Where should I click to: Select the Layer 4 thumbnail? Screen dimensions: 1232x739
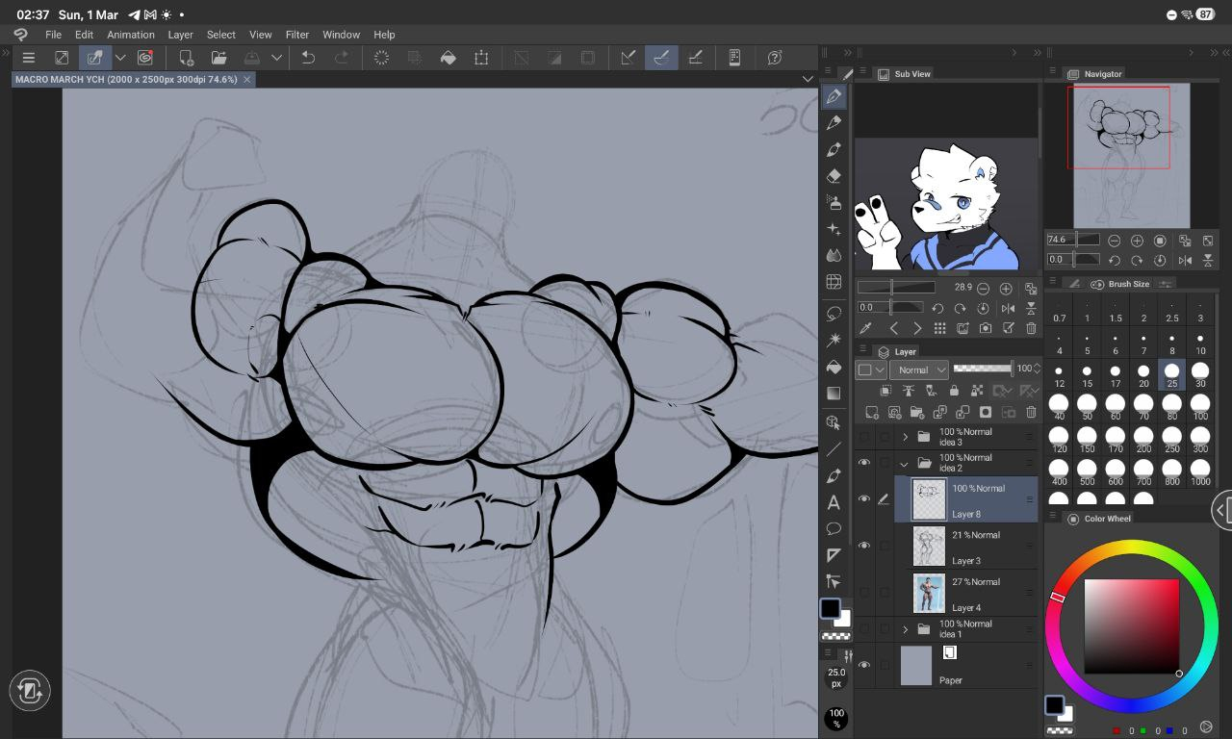coord(929,593)
